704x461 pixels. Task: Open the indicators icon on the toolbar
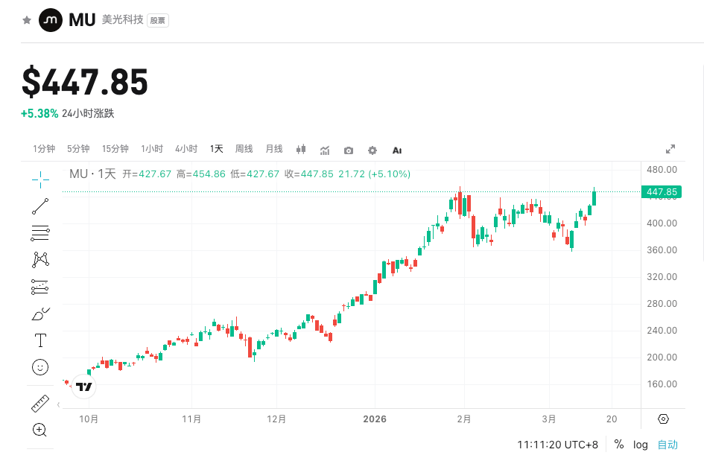[325, 150]
